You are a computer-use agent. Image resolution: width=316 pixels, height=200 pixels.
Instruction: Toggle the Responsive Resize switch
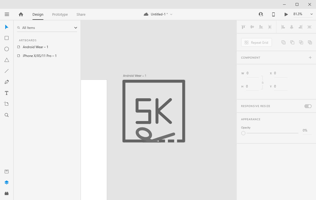[x=308, y=106]
